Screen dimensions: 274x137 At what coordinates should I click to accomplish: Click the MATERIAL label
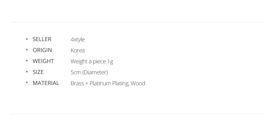(x=46, y=83)
